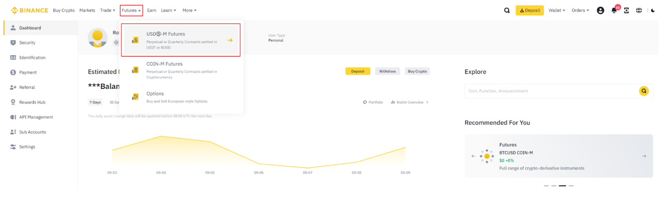Click the Buy Crypto button beside Withdraw
Image resolution: width=659 pixels, height=214 pixels.
(x=417, y=71)
